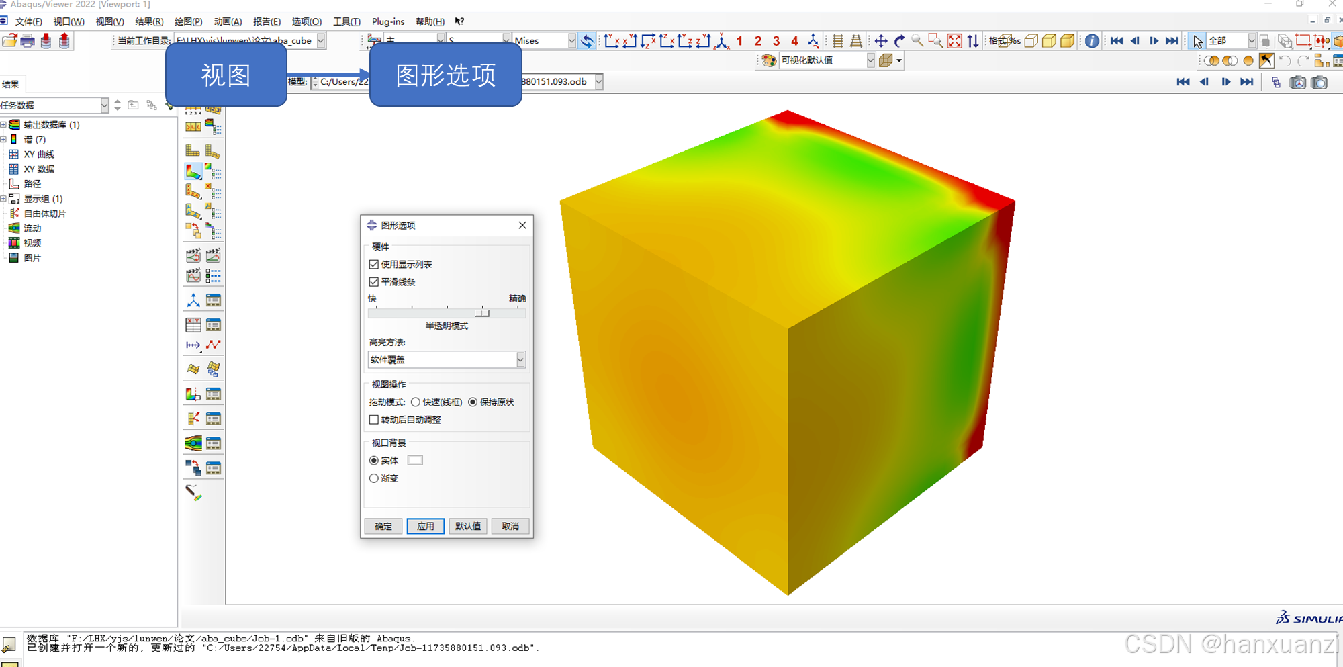Image resolution: width=1343 pixels, height=667 pixels.
Task: Click the sync field output icon beside Mises
Action: pyautogui.click(x=587, y=41)
